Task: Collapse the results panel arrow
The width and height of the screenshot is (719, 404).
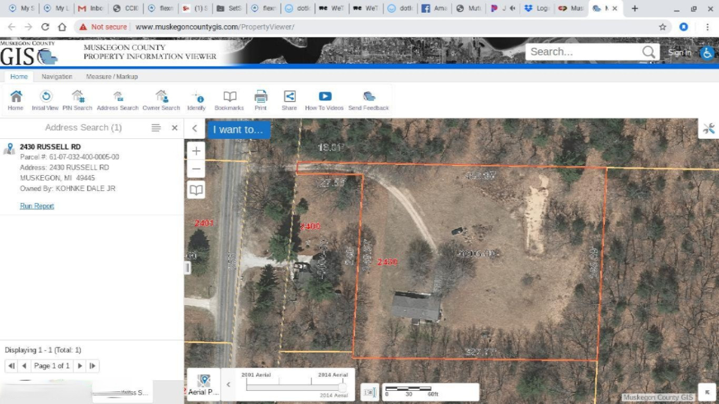Action: (x=194, y=128)
